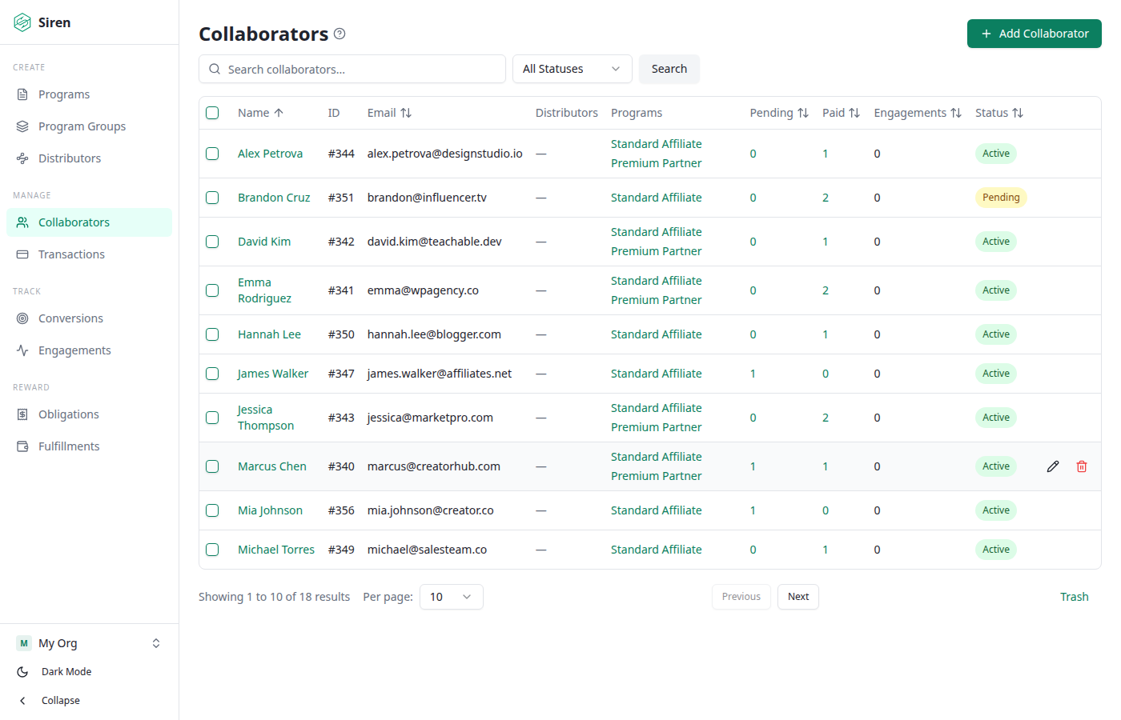Click the Siren logo icon
This screenshot has height=720, width=1121.
tap(22, 22)
